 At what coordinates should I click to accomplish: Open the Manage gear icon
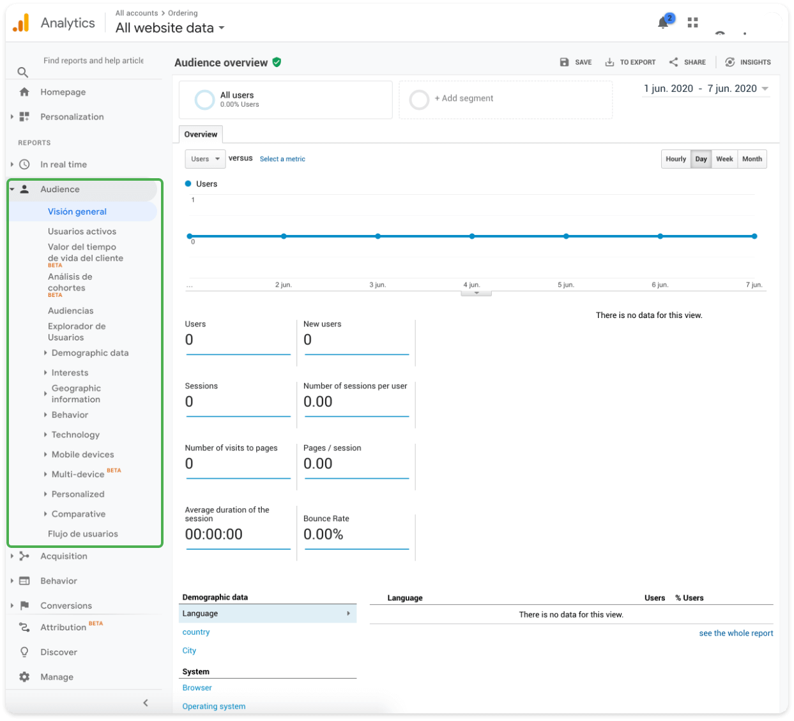point(24,677)
